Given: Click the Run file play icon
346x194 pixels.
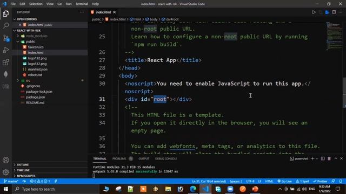Looking at the screenshot, I should (x=314, y=12).
